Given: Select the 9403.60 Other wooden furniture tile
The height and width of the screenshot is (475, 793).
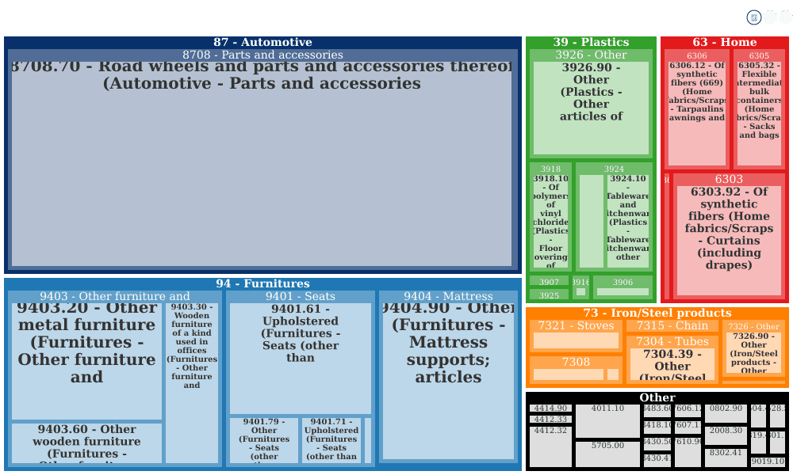Looking at the screenshot, I should [86, 443].
